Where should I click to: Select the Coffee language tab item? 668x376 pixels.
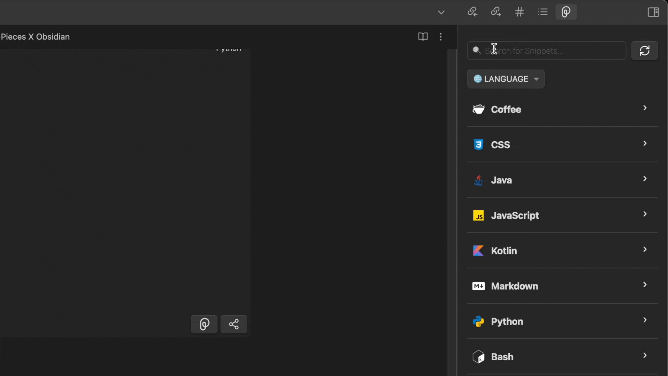tap(560, 109)
